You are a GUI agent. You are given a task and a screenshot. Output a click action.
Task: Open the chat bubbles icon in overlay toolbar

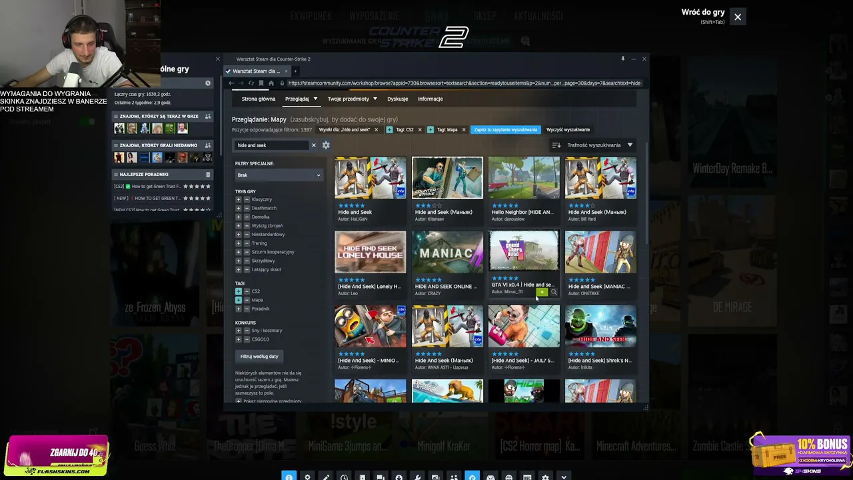click(380, 477)
